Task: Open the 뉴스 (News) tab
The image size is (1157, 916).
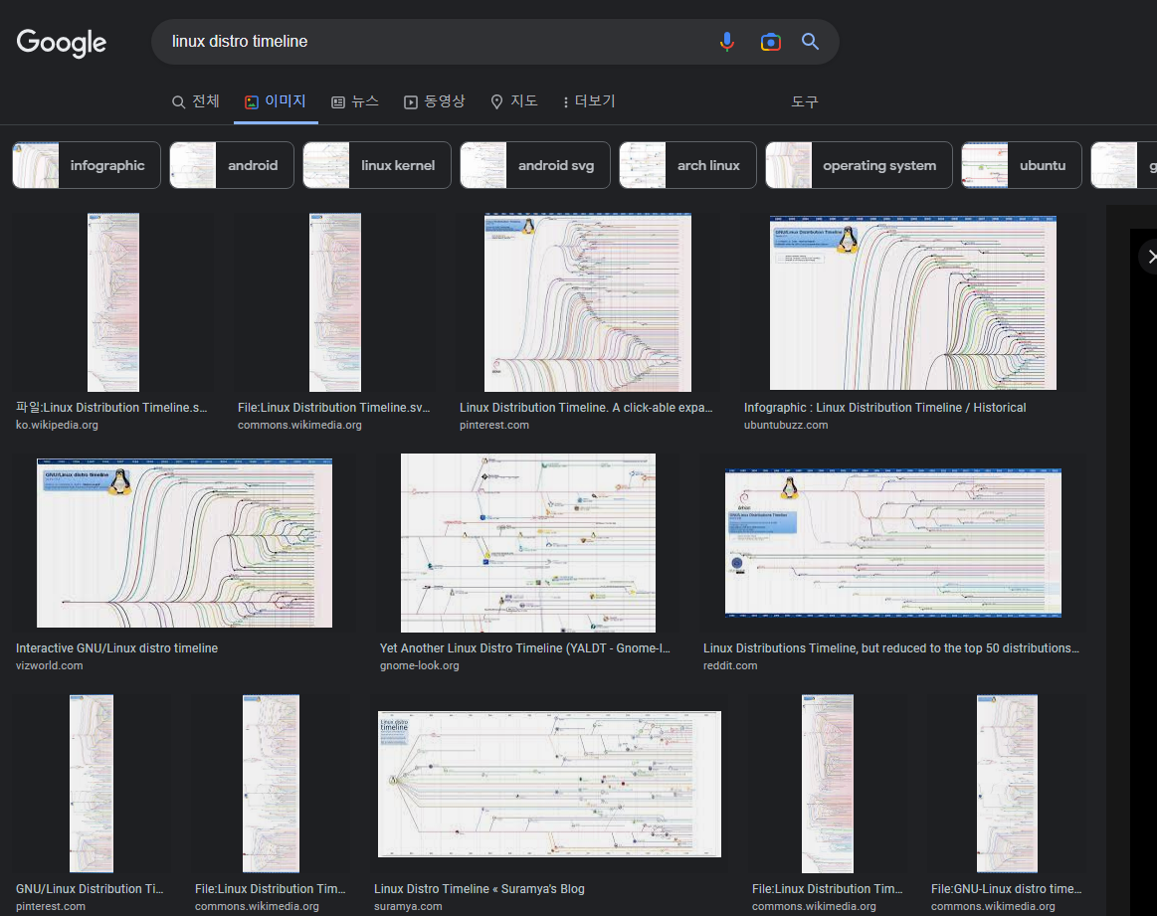Action: pos(355,101)
